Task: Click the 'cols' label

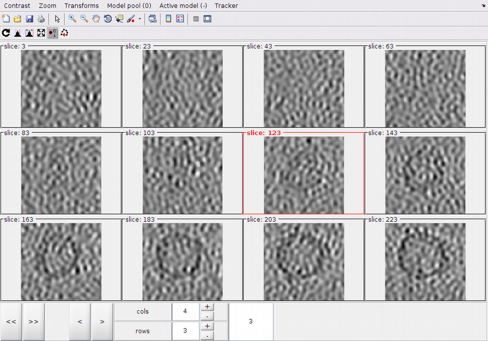Action: pyautogui.click(x=142, y=311)
